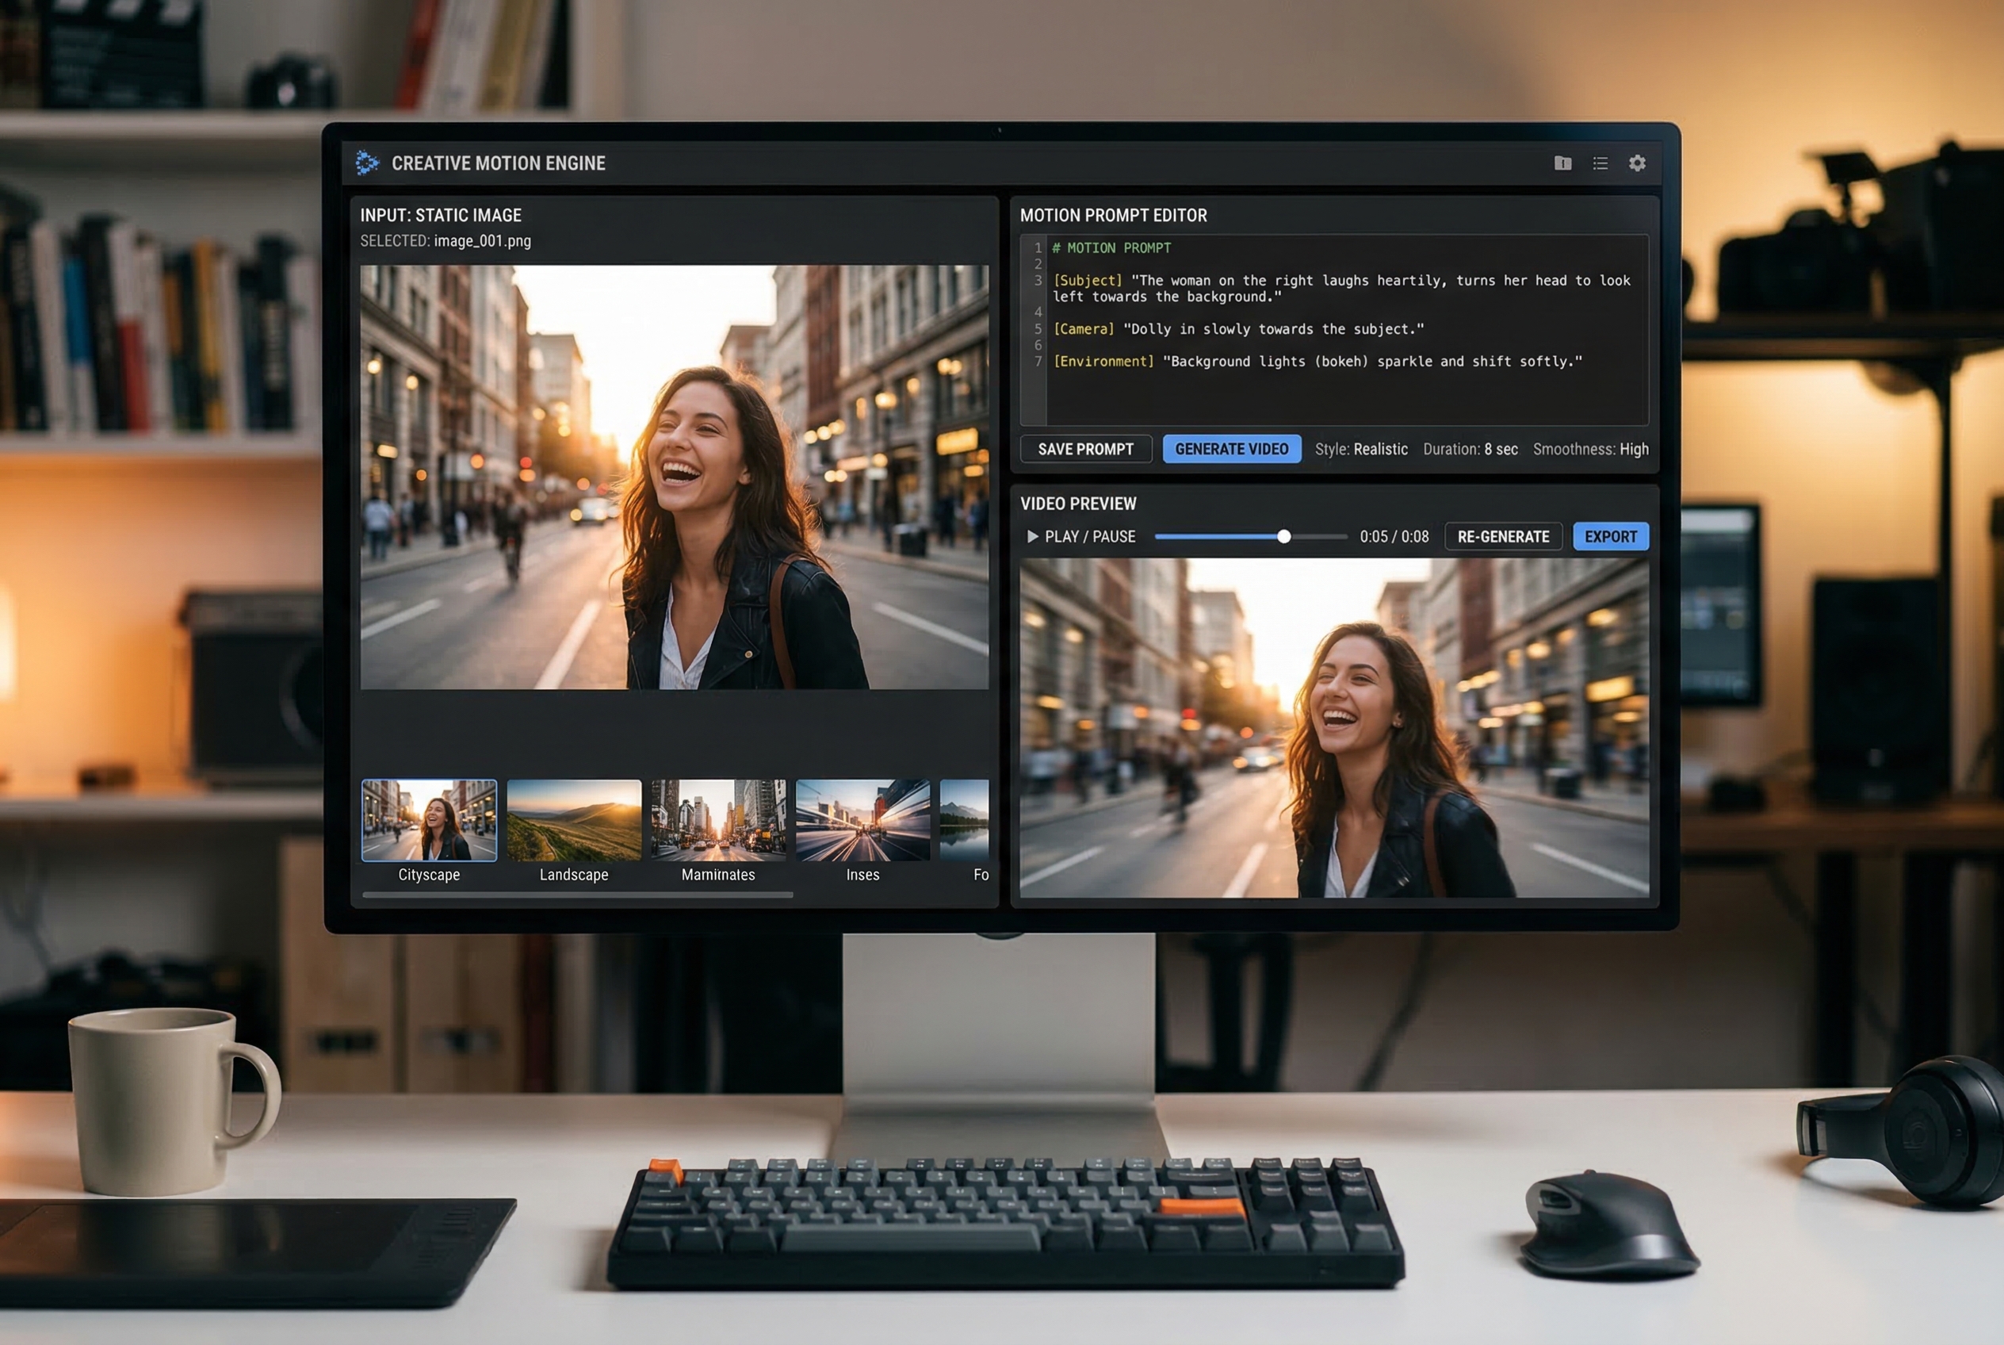Open the folder icon in title bar

(1562, 163)
